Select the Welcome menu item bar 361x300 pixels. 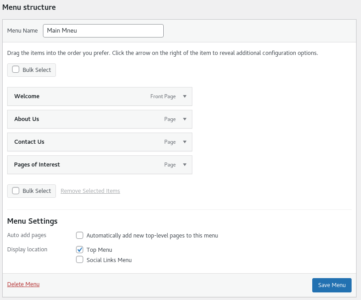[100, 96]
